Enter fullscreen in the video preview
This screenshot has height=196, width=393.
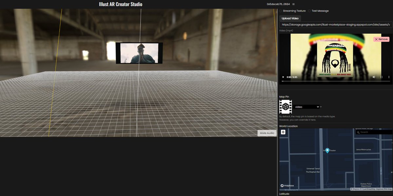[x=381, y=77]
